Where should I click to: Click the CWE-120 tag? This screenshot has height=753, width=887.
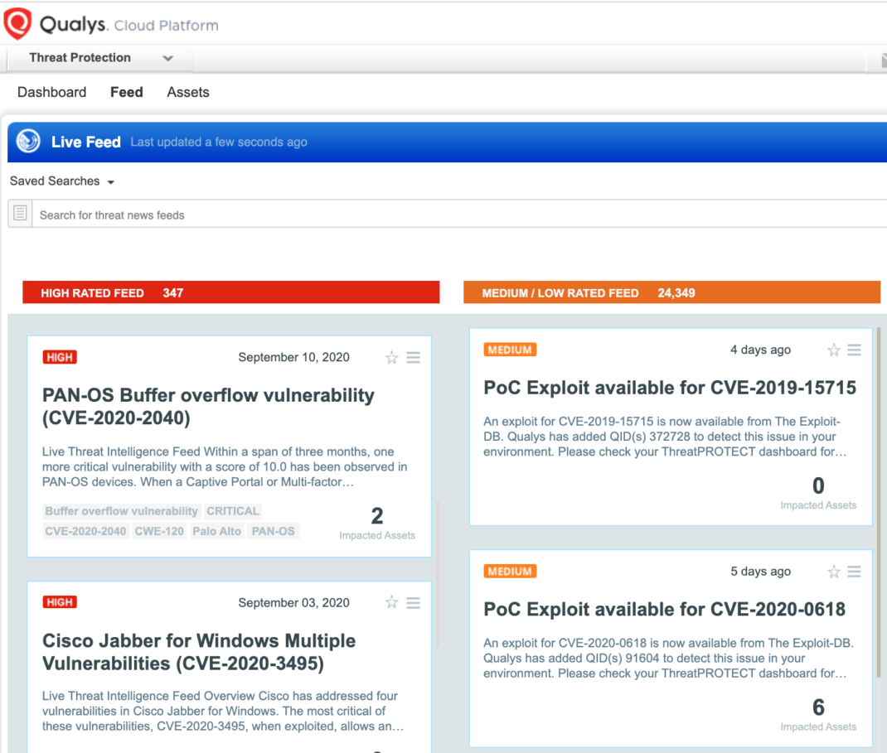click(x=159, y=531)
